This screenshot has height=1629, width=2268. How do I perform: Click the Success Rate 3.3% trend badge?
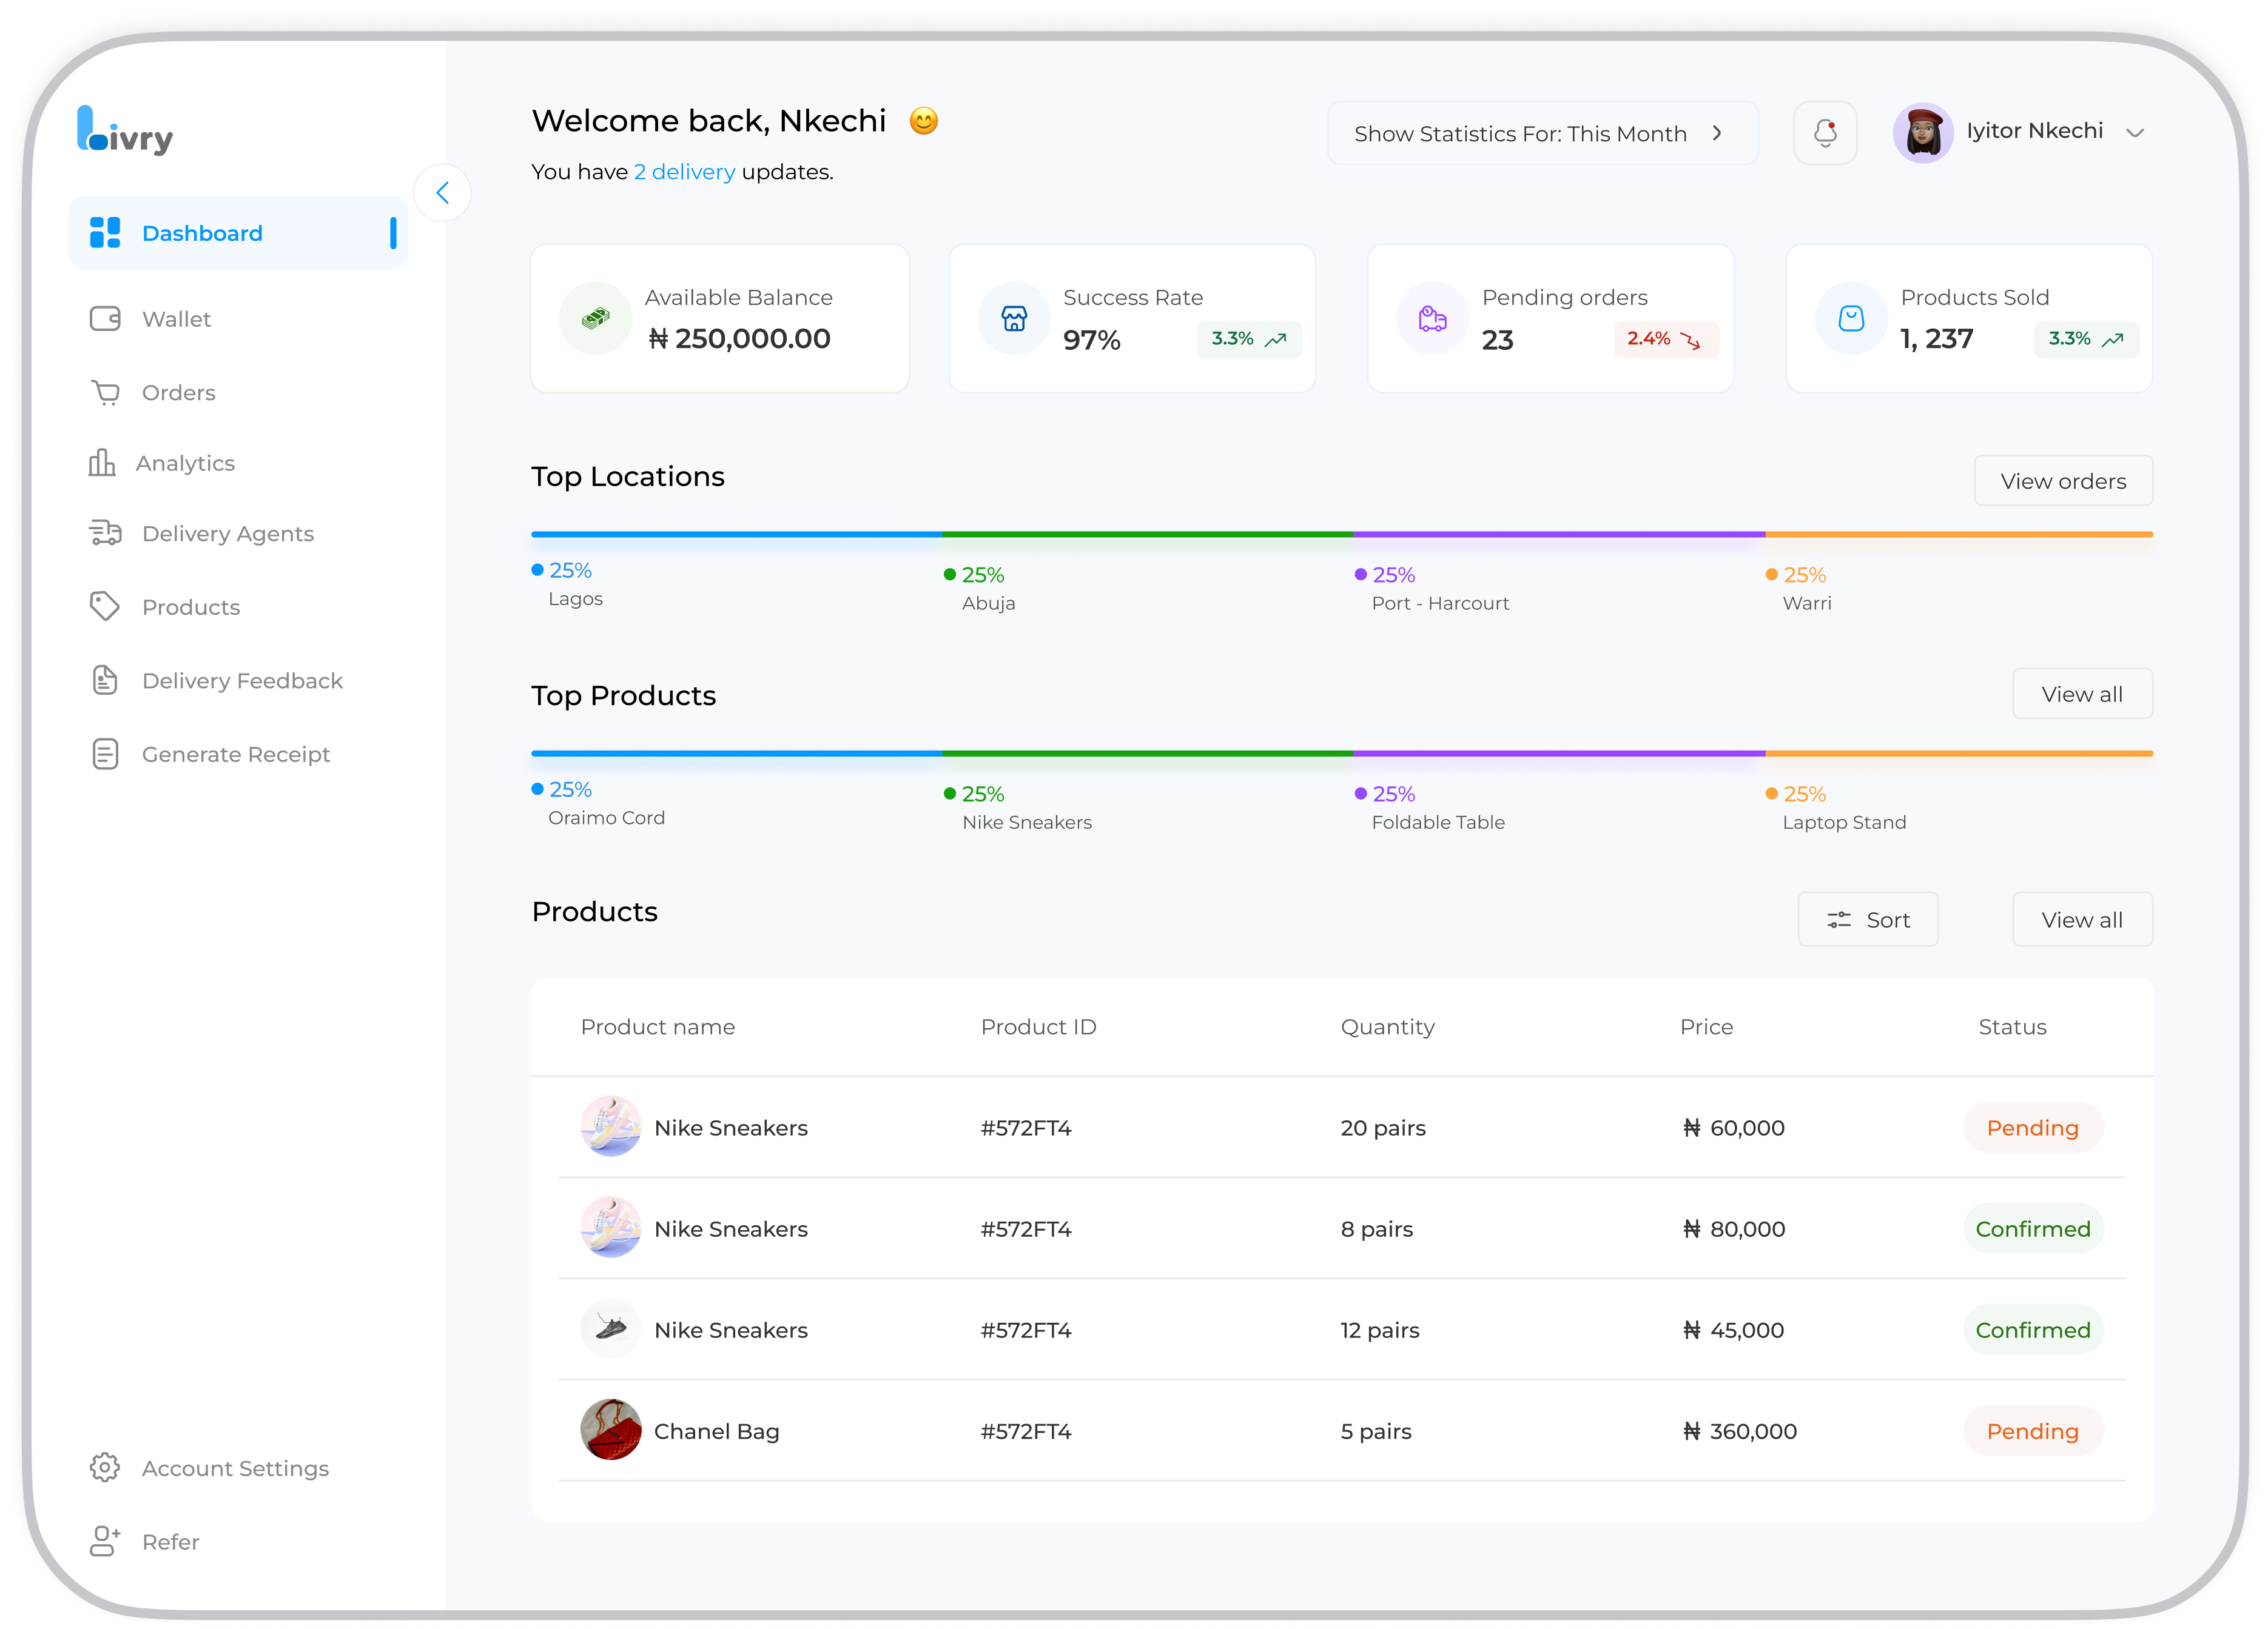pos(1249,339)
